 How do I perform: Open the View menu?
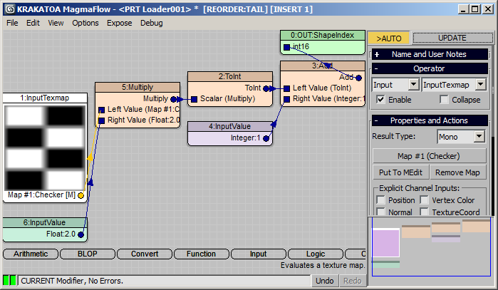(56, 23)
